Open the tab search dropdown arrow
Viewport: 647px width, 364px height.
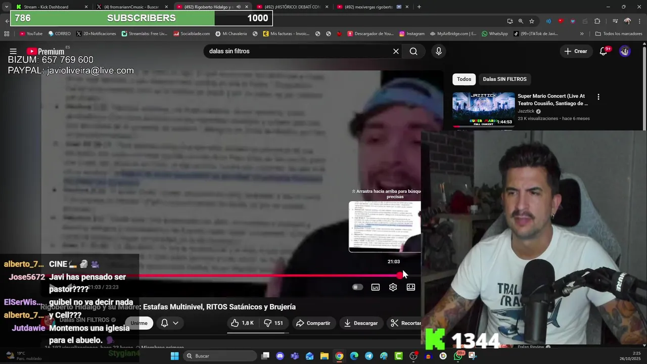click(6, 7)
